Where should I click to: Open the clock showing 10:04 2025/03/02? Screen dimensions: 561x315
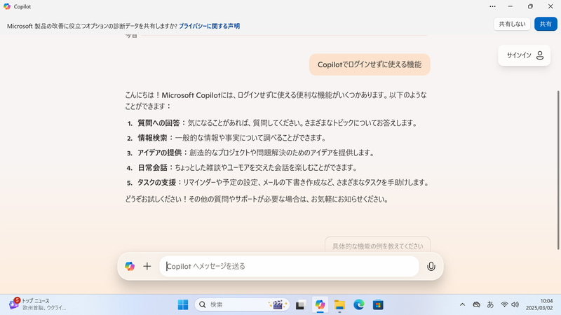[539, 304]
